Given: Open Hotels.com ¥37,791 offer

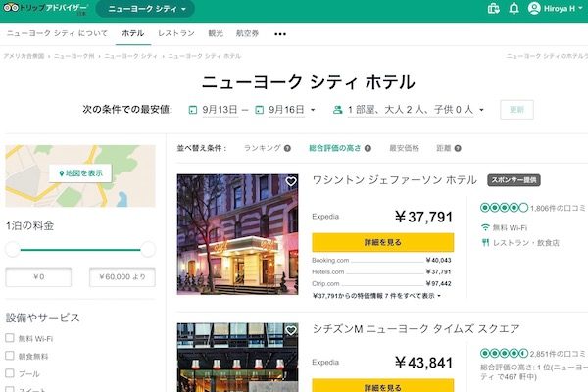Looking at the screenshot, I should coord(381,272).
